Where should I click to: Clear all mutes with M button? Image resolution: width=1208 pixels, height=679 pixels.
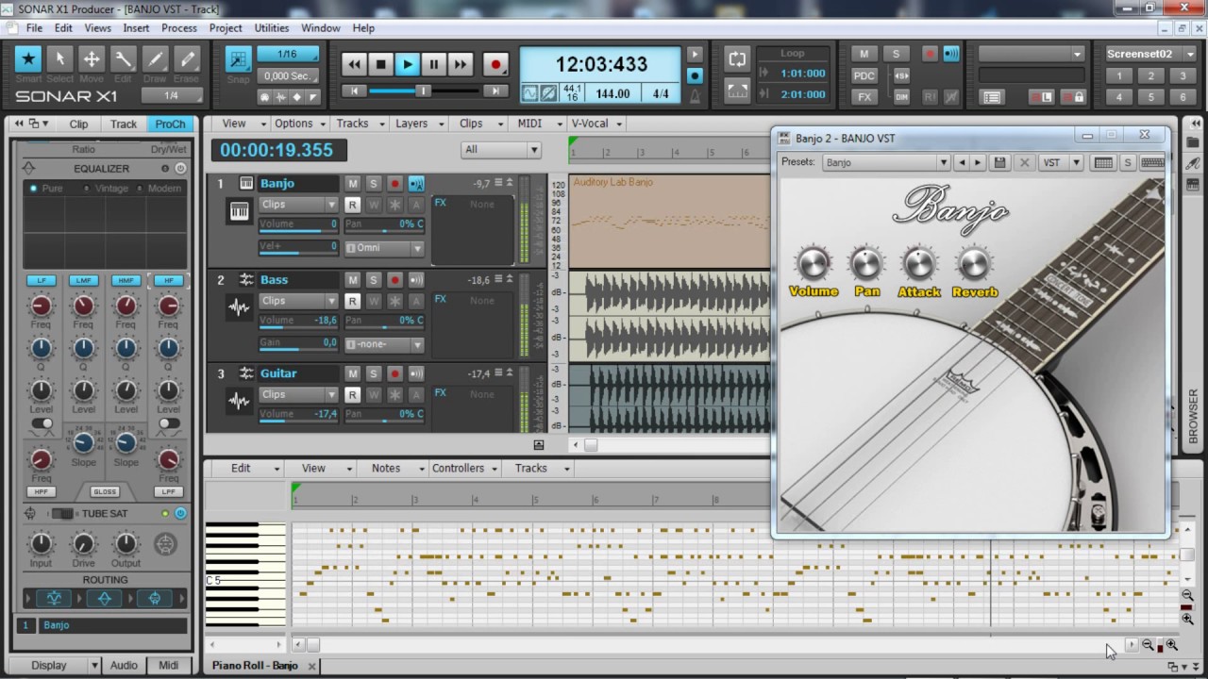point(864,54)
